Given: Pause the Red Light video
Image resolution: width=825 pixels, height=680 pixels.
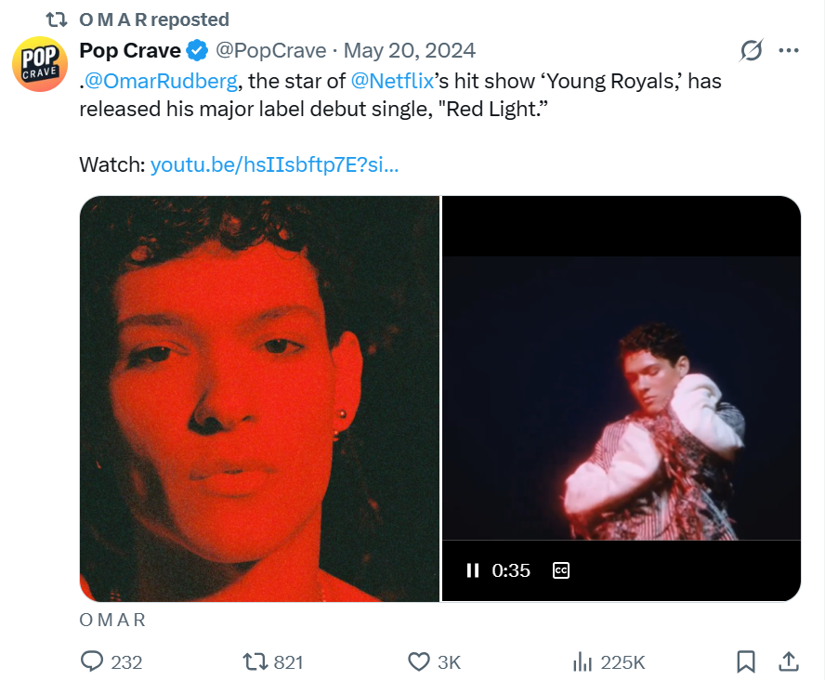Looking at the screenshot, I should pyautogui.click(x=472, y=570).
